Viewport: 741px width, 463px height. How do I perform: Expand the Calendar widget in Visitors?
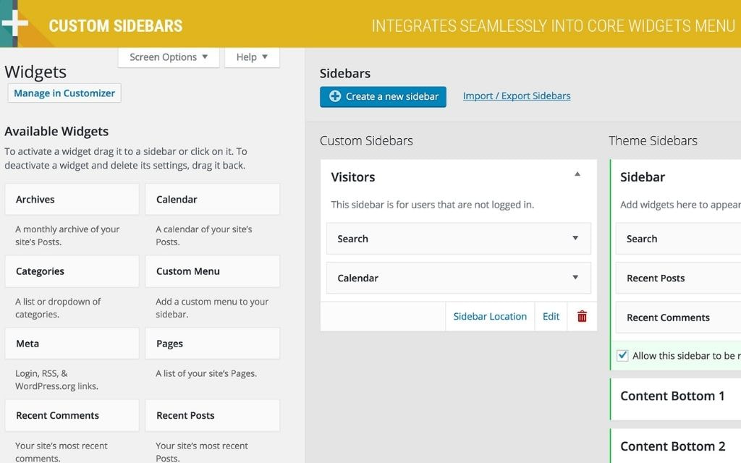tap(575, 277)
